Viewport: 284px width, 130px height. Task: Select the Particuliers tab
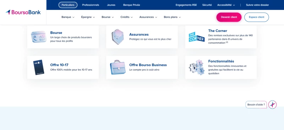coord(68,5)
